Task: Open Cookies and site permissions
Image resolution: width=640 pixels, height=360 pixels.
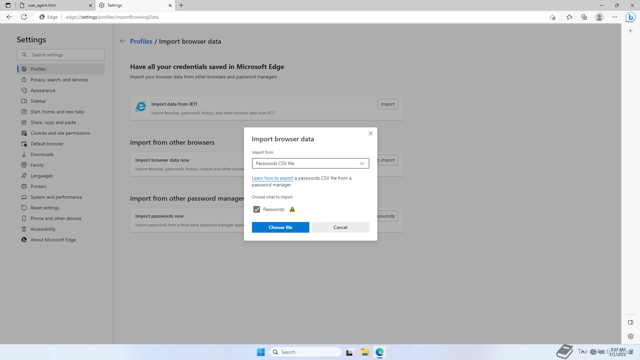Action: 61,133
